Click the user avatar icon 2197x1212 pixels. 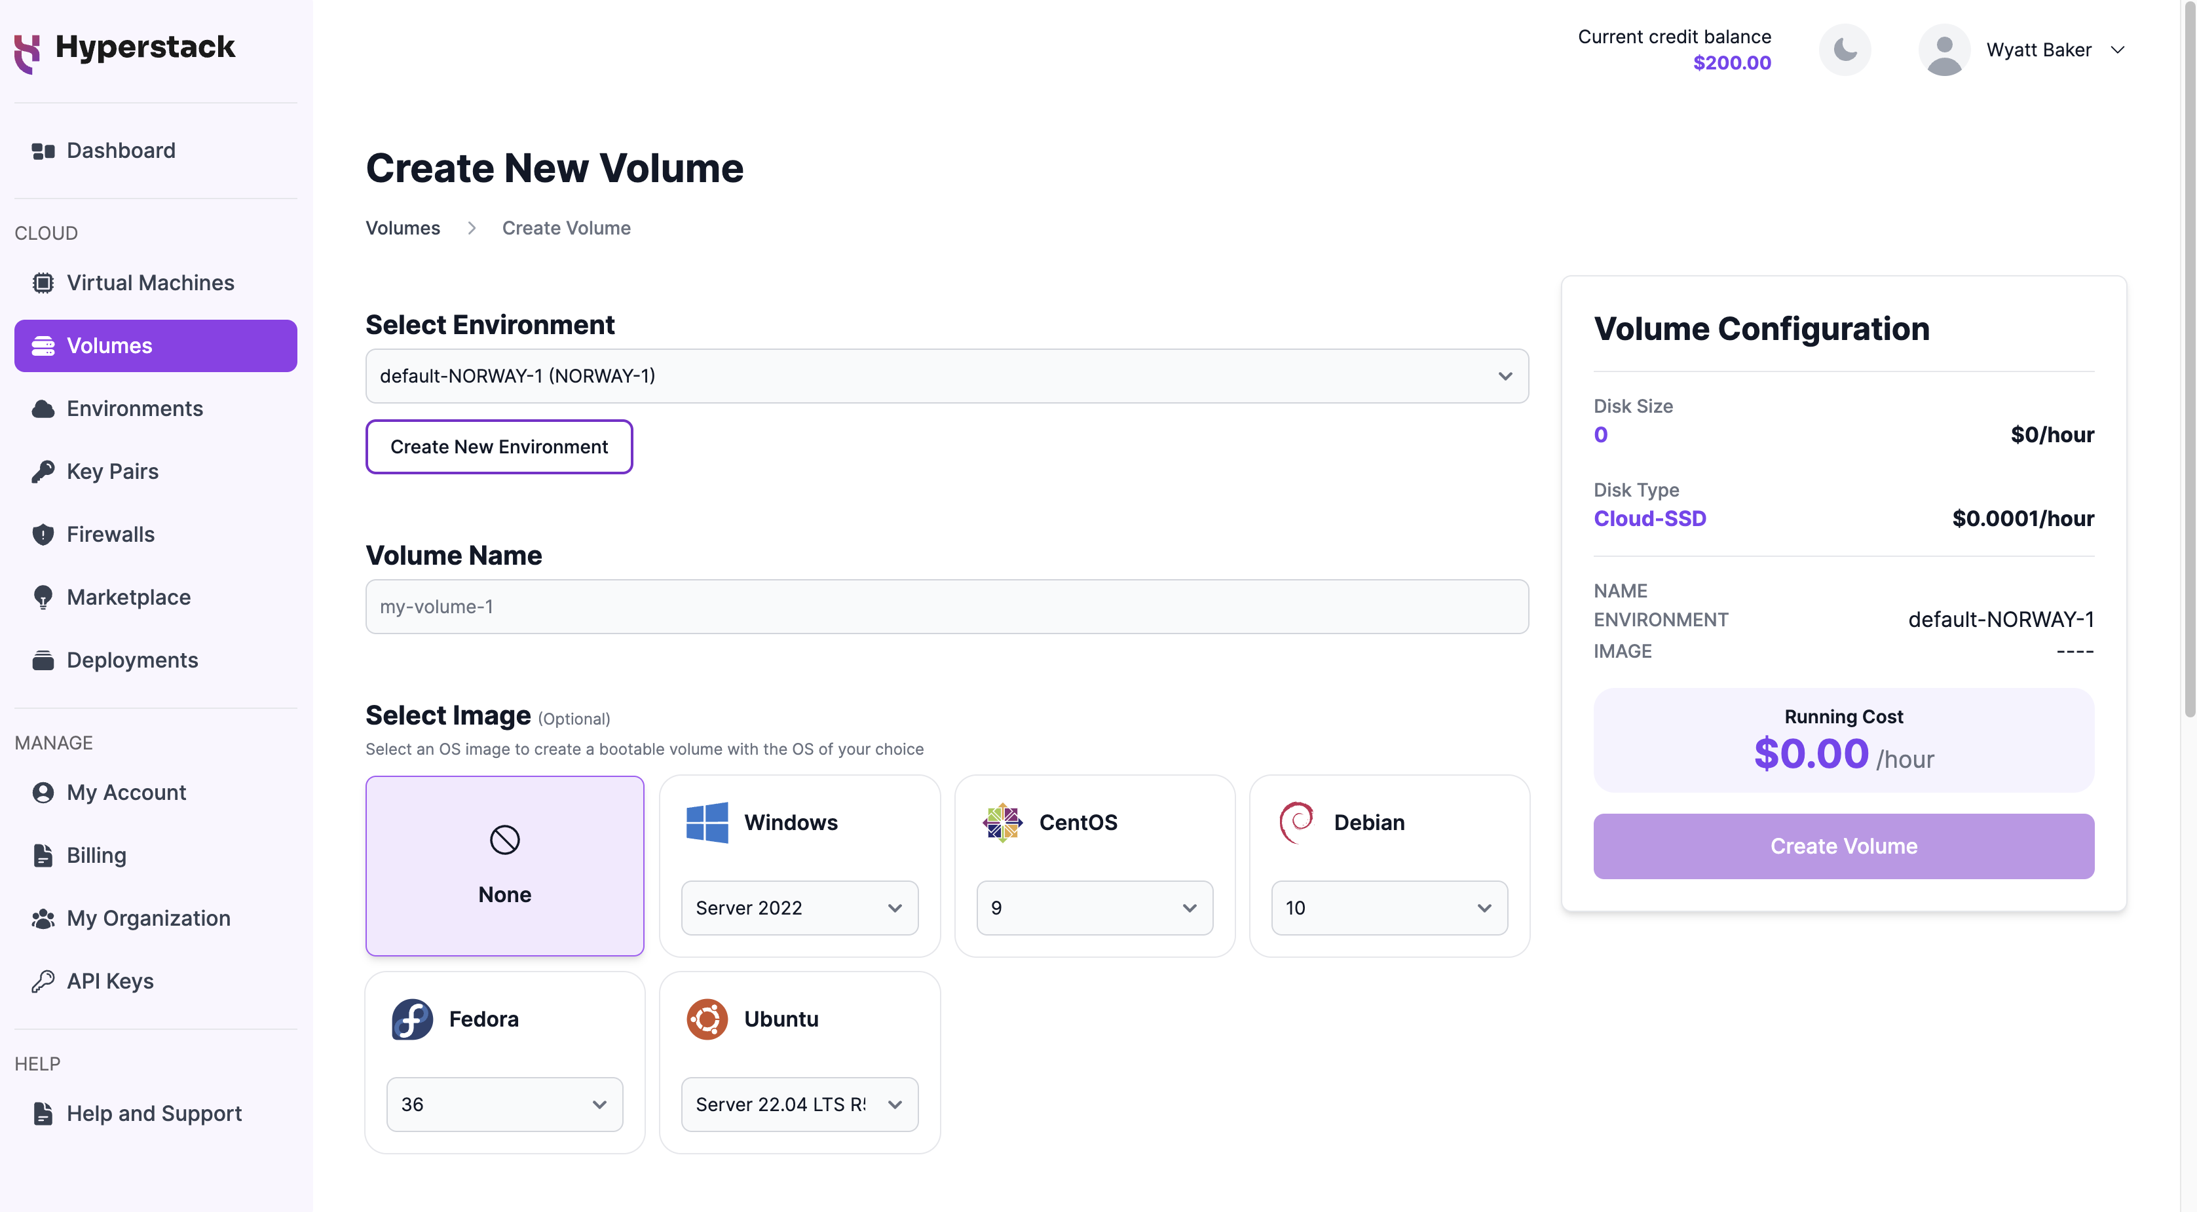click(x=1944, y=50)
